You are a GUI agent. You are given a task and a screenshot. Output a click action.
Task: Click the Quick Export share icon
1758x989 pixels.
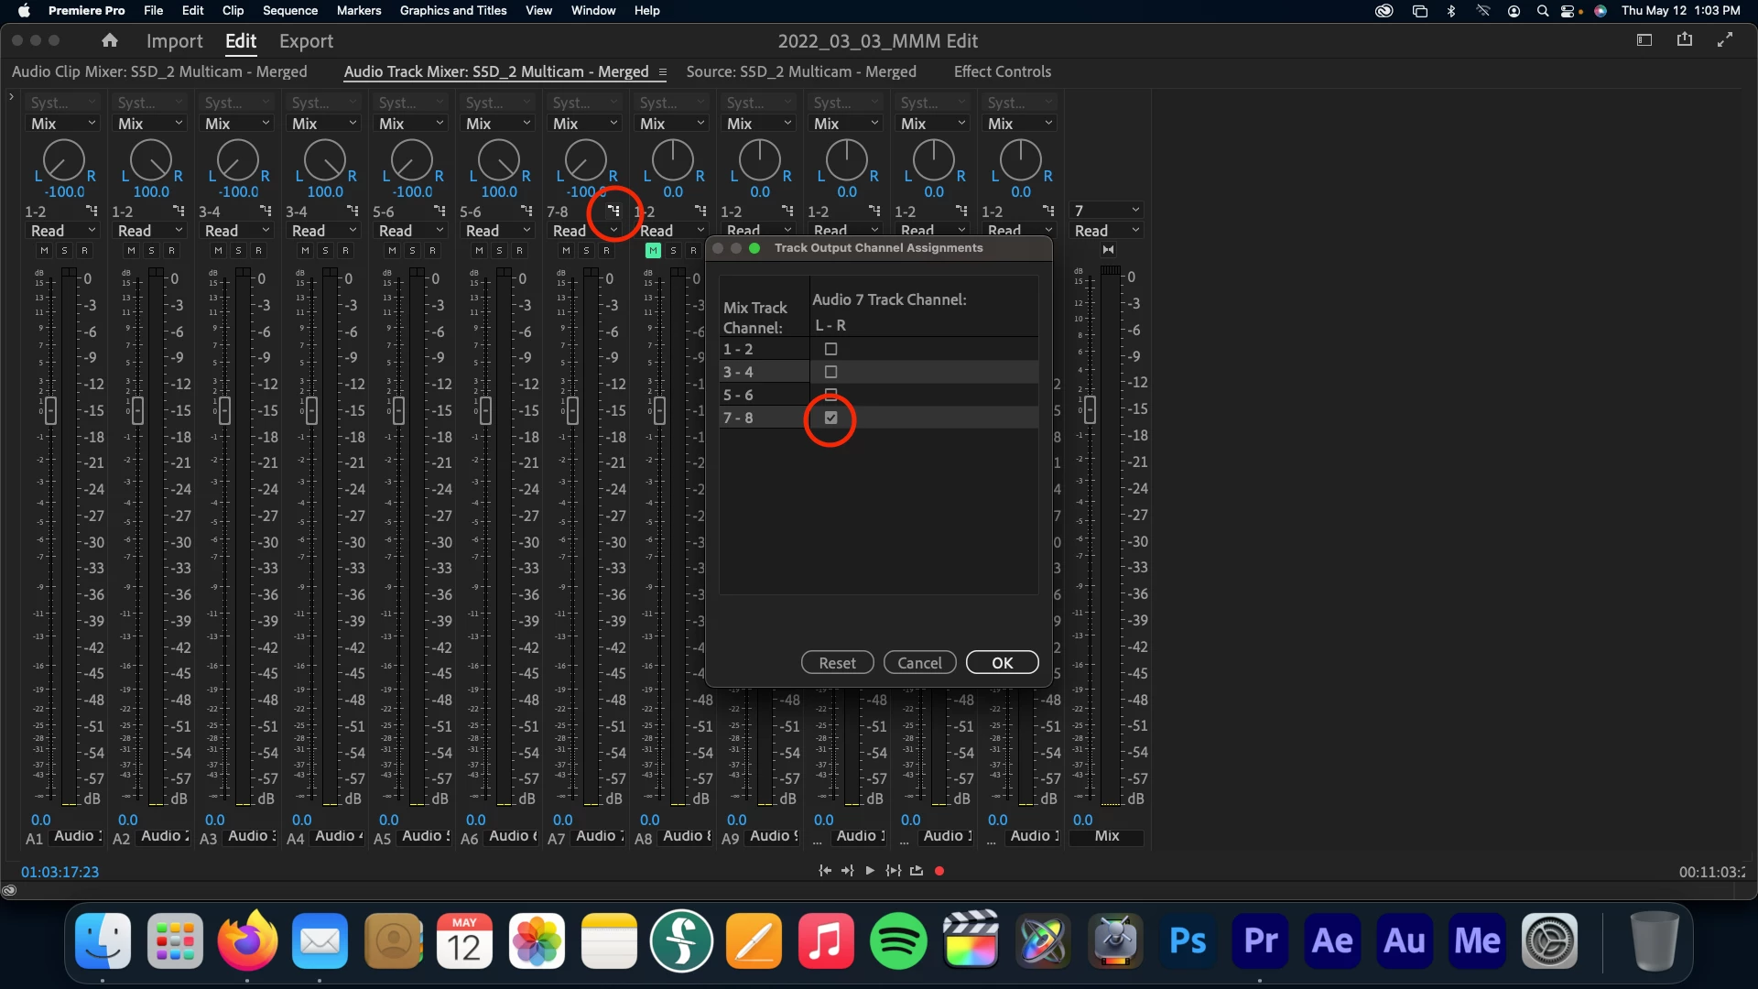[1684, 39]
